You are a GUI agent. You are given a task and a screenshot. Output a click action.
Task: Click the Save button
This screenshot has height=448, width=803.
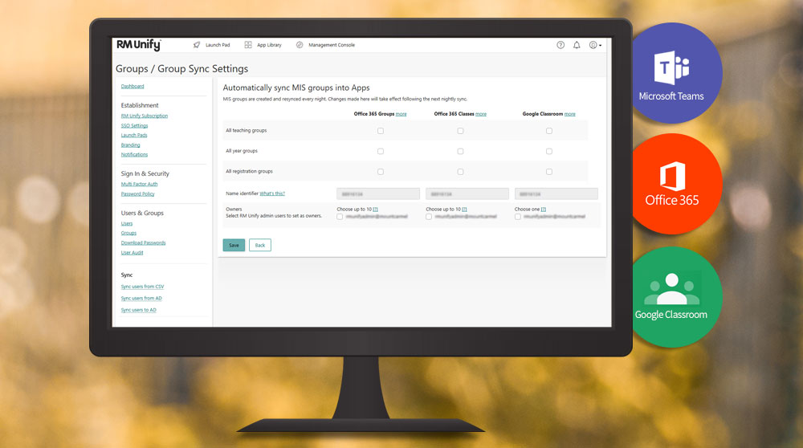coord(234,245)
